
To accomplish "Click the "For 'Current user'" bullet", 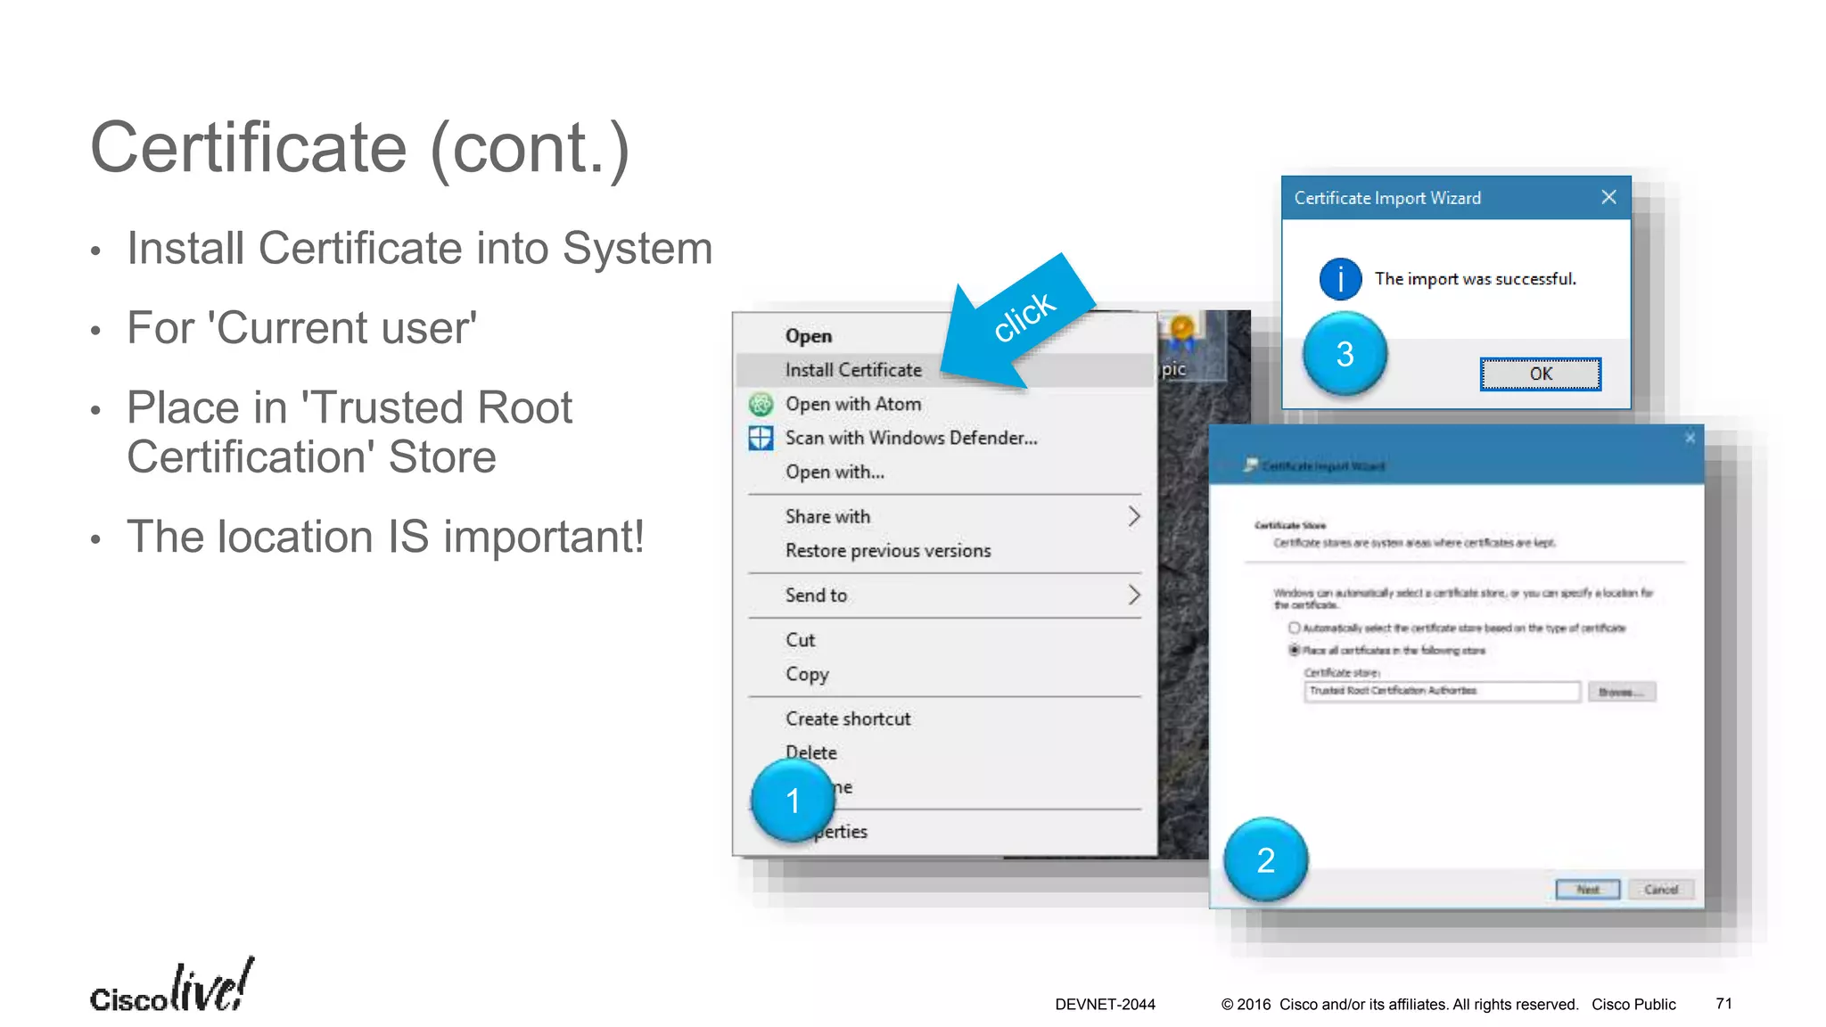I will click(x=301, y=327).
